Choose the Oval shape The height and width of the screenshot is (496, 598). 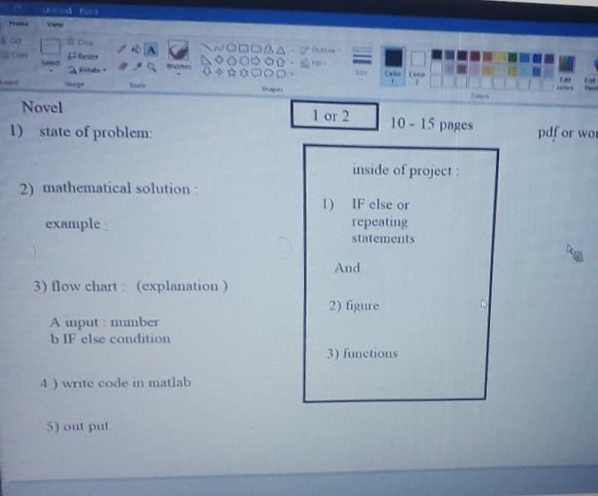click(x=231, y=48)
